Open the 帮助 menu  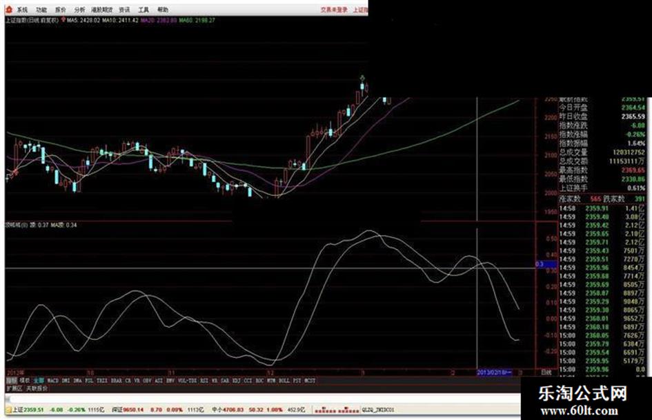[163, 10]
